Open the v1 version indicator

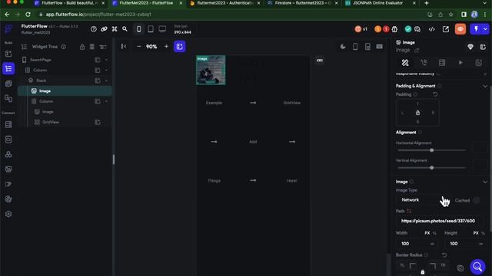pos(361,29)
